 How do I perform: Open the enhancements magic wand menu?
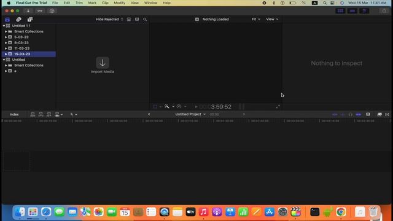click(x=169, y=107)
